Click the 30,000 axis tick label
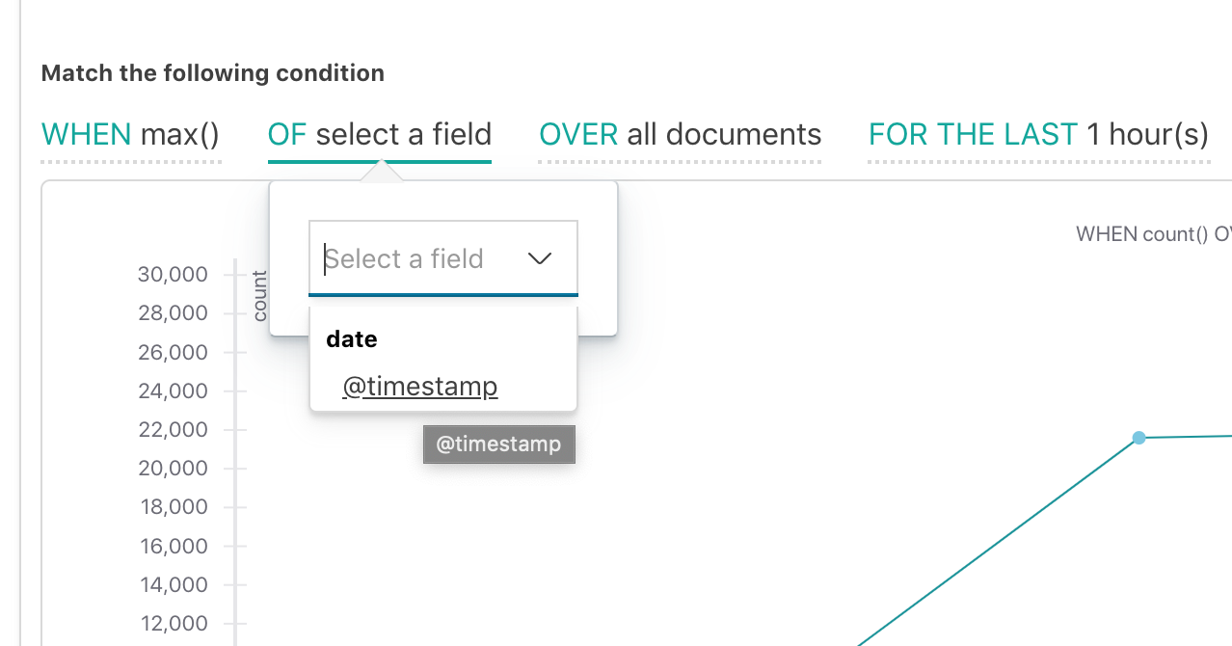The image size is (1232, 646). (173, 274)
